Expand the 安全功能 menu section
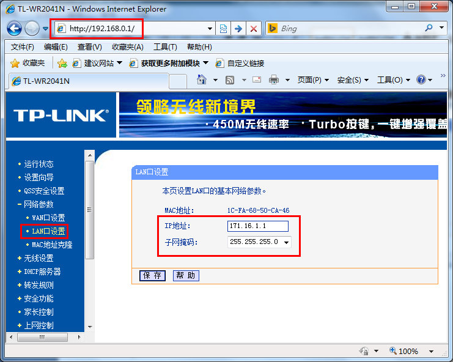The height and width of the screenshot is (362, 453). (39, 299)
